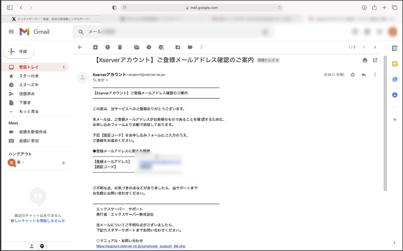Return to the inbox with back arrow
The image size is (403, 251).
pyautogui.click(x=80, y=47)
